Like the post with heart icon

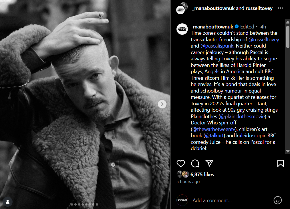point(180,163)
